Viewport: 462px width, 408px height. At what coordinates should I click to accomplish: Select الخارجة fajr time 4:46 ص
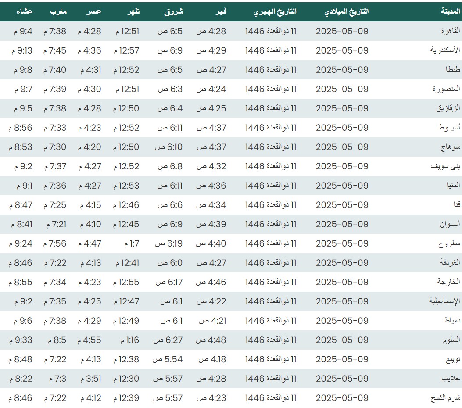coord(211,282)
